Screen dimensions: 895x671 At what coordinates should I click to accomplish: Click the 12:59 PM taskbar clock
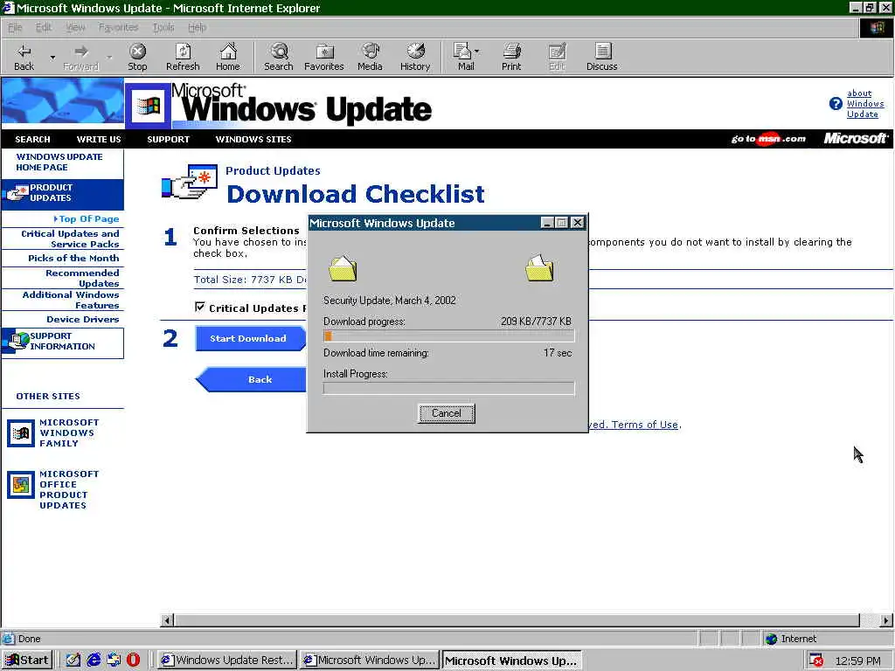[858, 661]
